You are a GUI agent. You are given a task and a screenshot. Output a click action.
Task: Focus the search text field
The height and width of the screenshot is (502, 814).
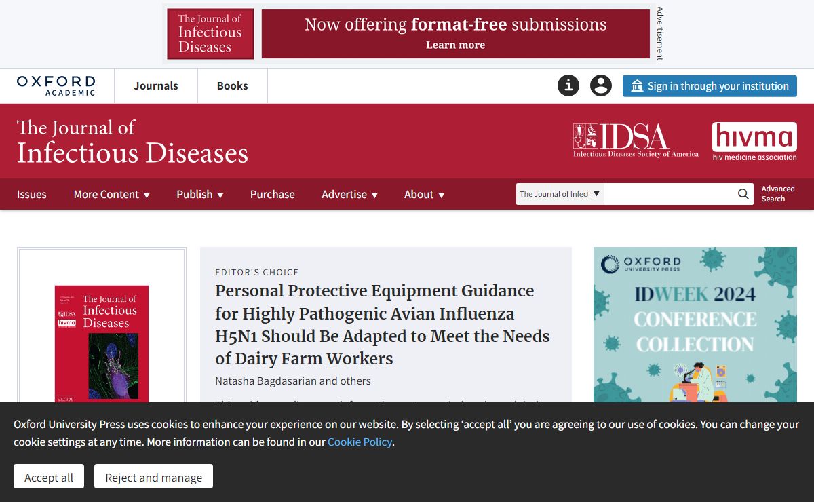tap(670, 194)
